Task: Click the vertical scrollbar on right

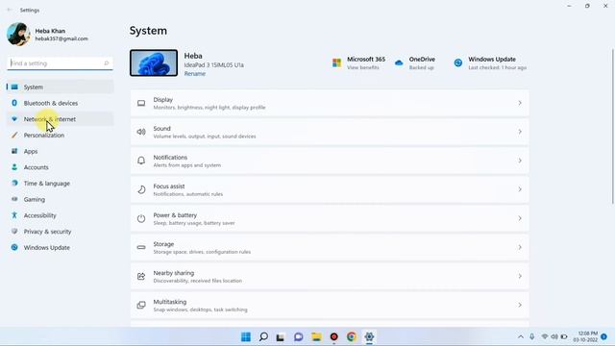Action: tap(612, 126)
